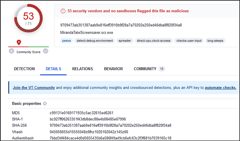This screenshot has width=240, height=141.
Task: Select the detect-debug-environment tag
Action: click(94, 40)
